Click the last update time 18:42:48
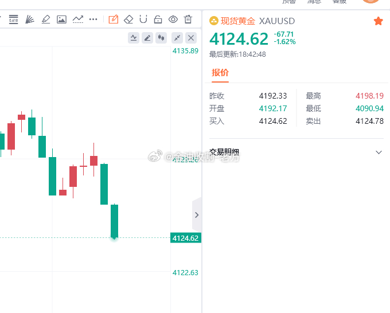 coord(252,54)
